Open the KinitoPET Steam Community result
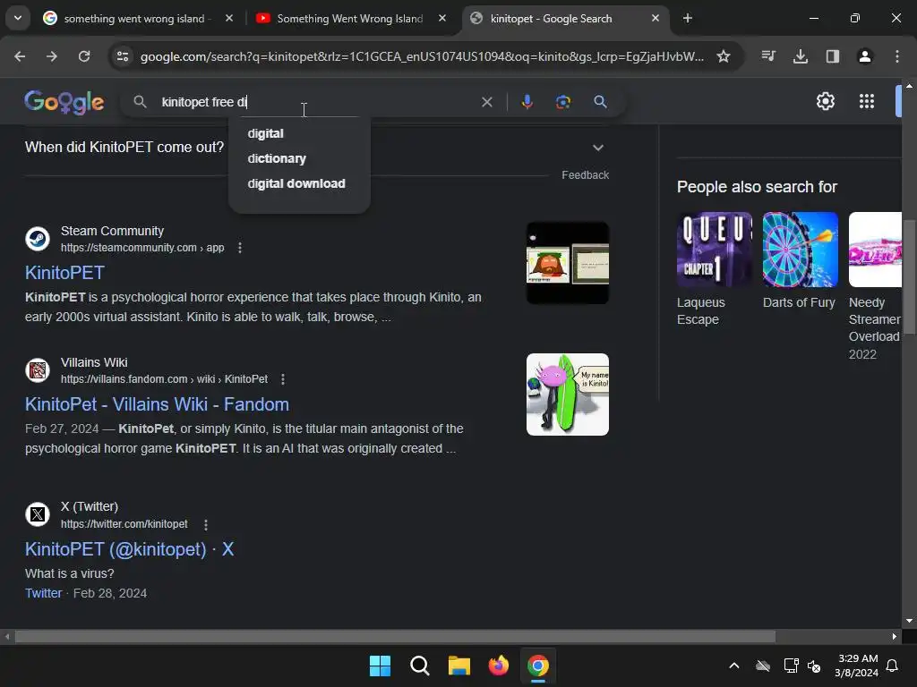 click(64, 273)
